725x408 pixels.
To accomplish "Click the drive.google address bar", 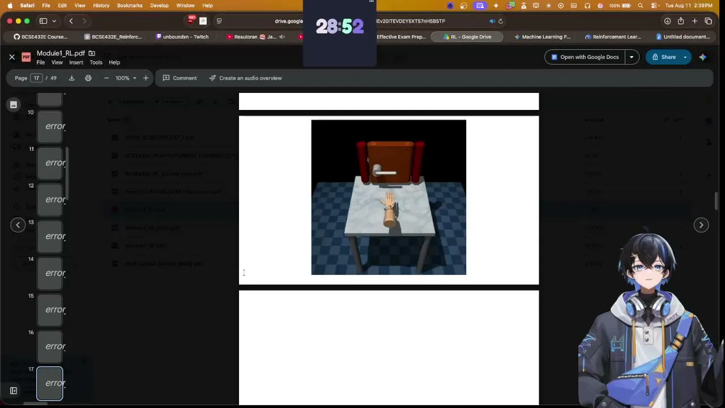I will tap(360, 21).
